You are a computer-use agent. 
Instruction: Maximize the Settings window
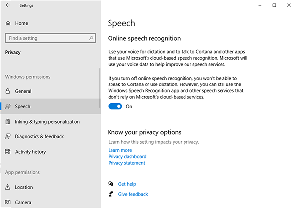[274, 5]
